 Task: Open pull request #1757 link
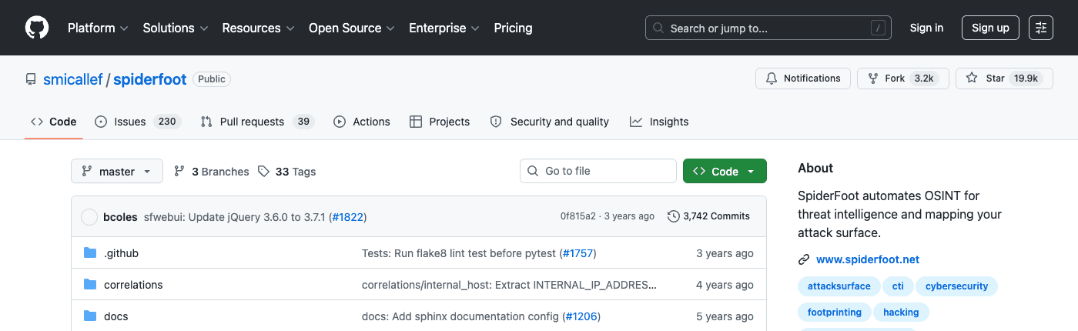click(578, 253)
